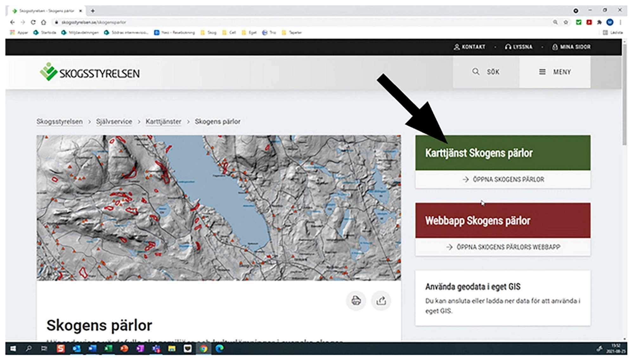
Task: Open the reading list (Läslista) button
Action: (612, 32)
